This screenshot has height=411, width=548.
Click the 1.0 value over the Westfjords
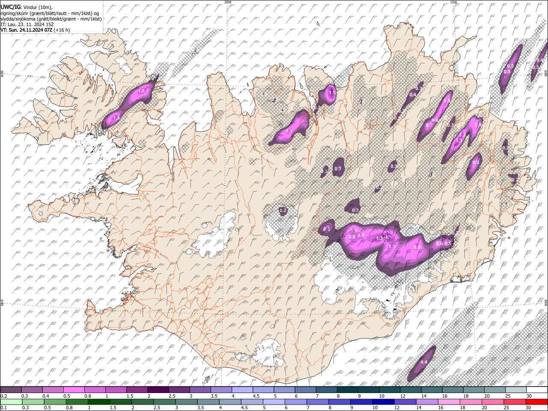click(x=141, y=91)
